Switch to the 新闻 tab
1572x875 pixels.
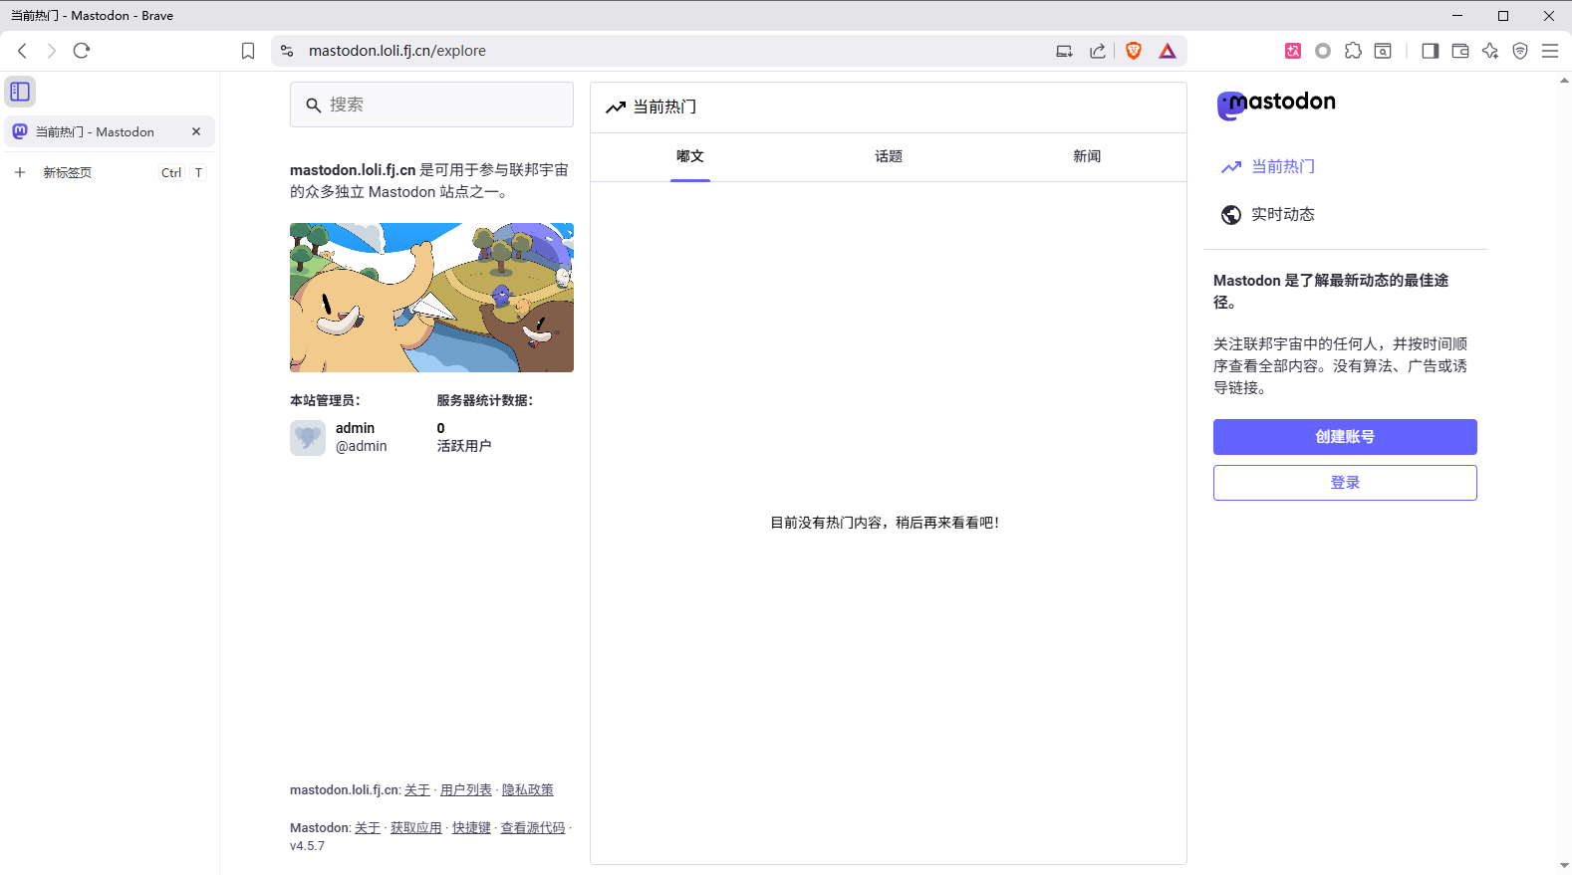tap(1087, 156)
